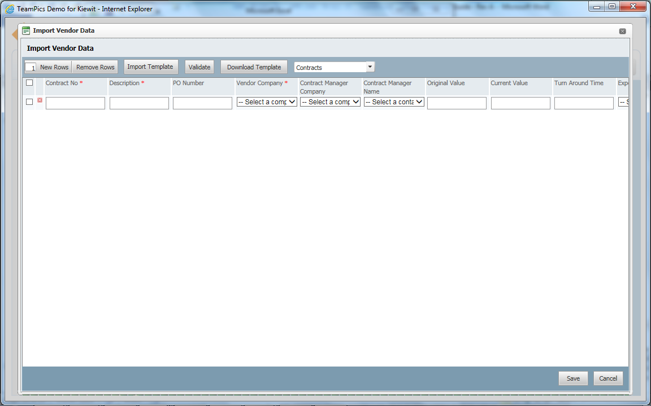The width and height of the screenshot is (651, 406).
Task: Run Validate on the entered data
Action: click(x=199, y=66)
